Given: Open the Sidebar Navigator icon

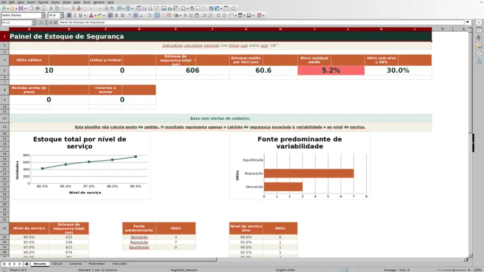Looking at the screenshot, I should (x=479, y=53).
